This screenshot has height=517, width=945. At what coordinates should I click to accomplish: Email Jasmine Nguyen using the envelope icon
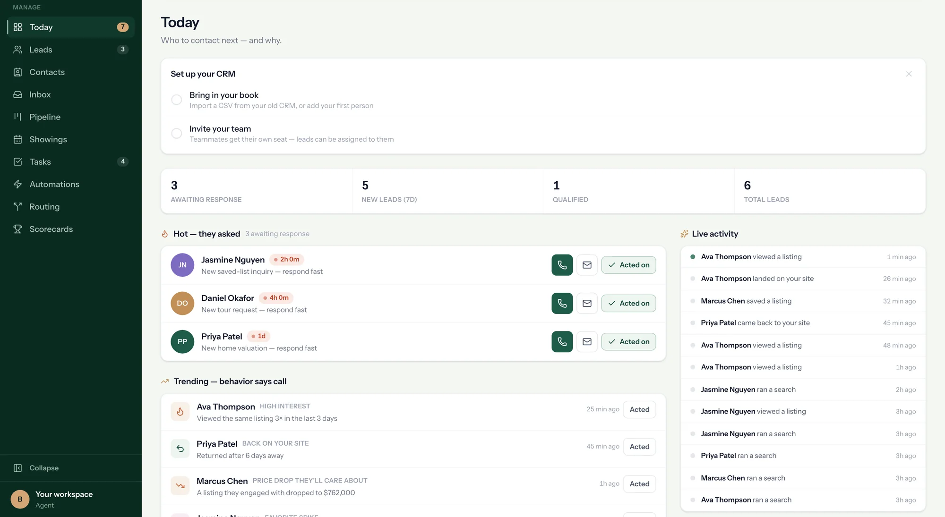[x=587, y=265]
